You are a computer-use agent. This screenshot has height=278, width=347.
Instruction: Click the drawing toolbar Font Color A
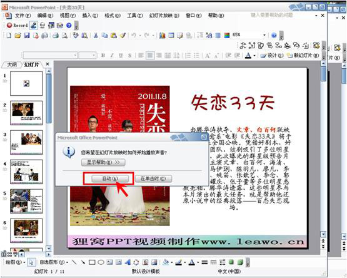click(192, 262)
